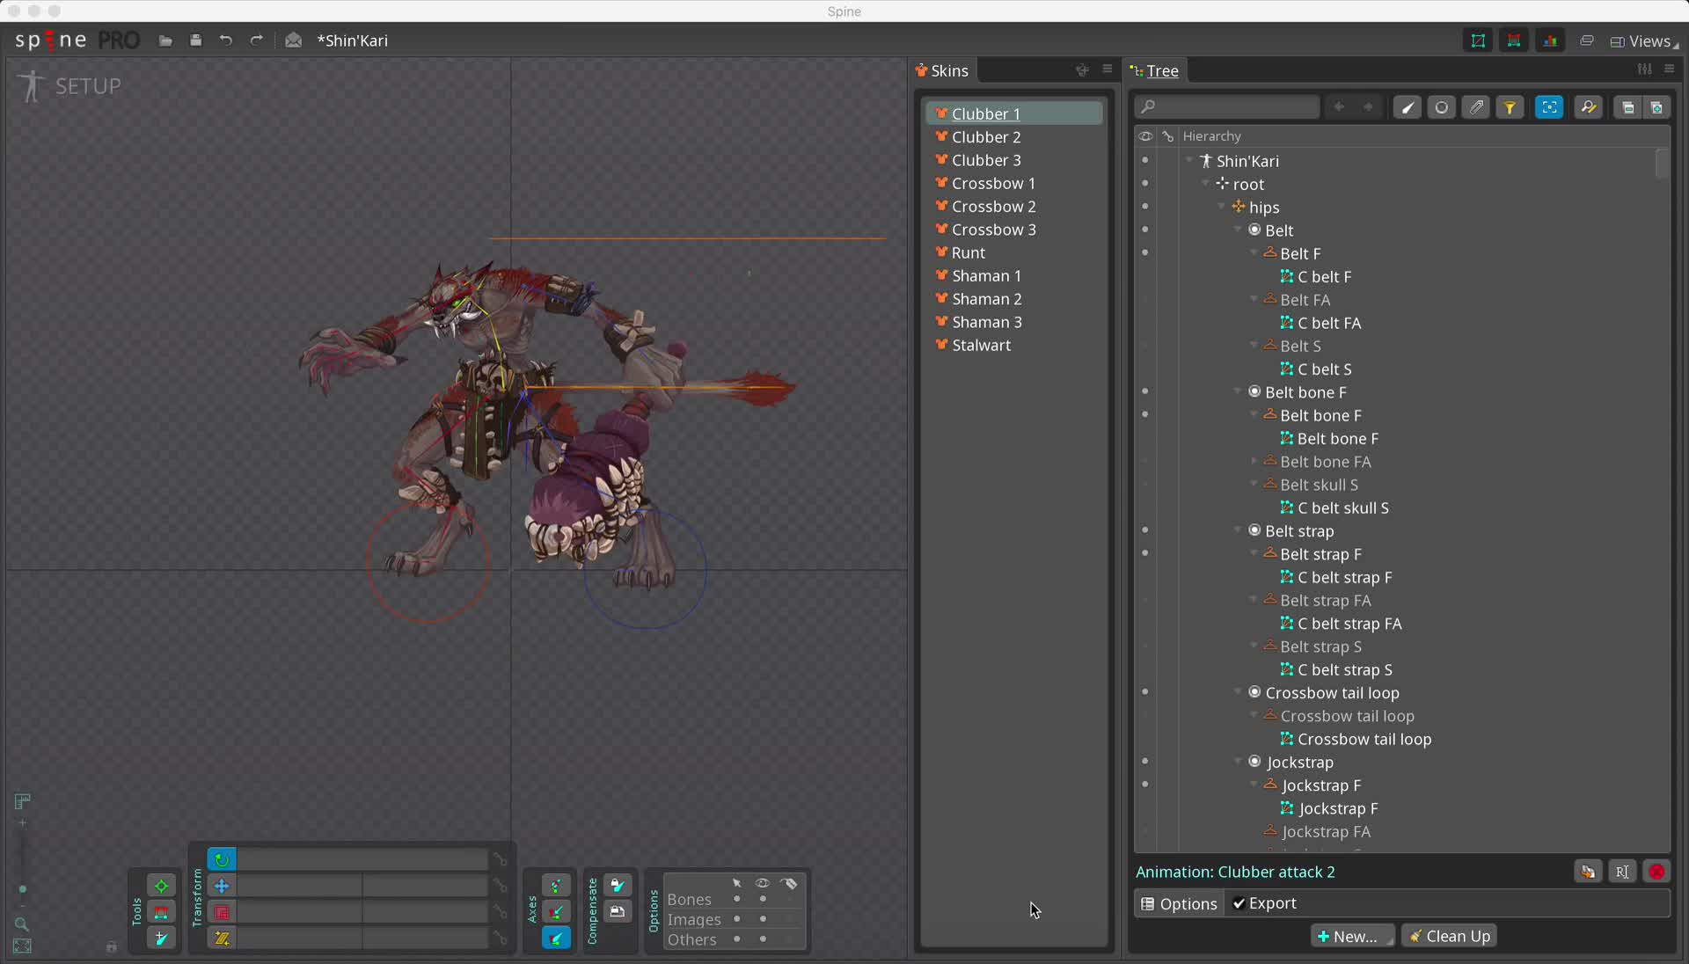Click the zoom magnifier icon in viewport
1689x964 pixels.
pos(22,924)
